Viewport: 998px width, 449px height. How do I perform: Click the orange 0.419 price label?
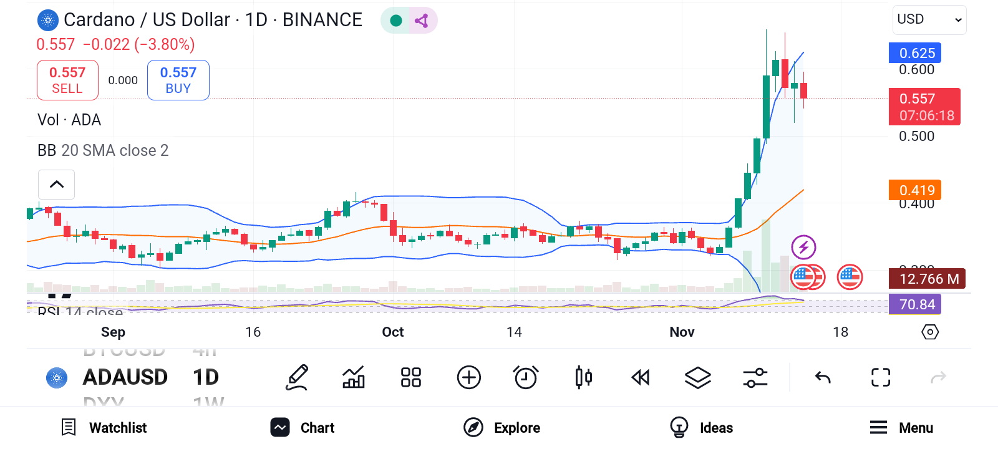point(915,190)
